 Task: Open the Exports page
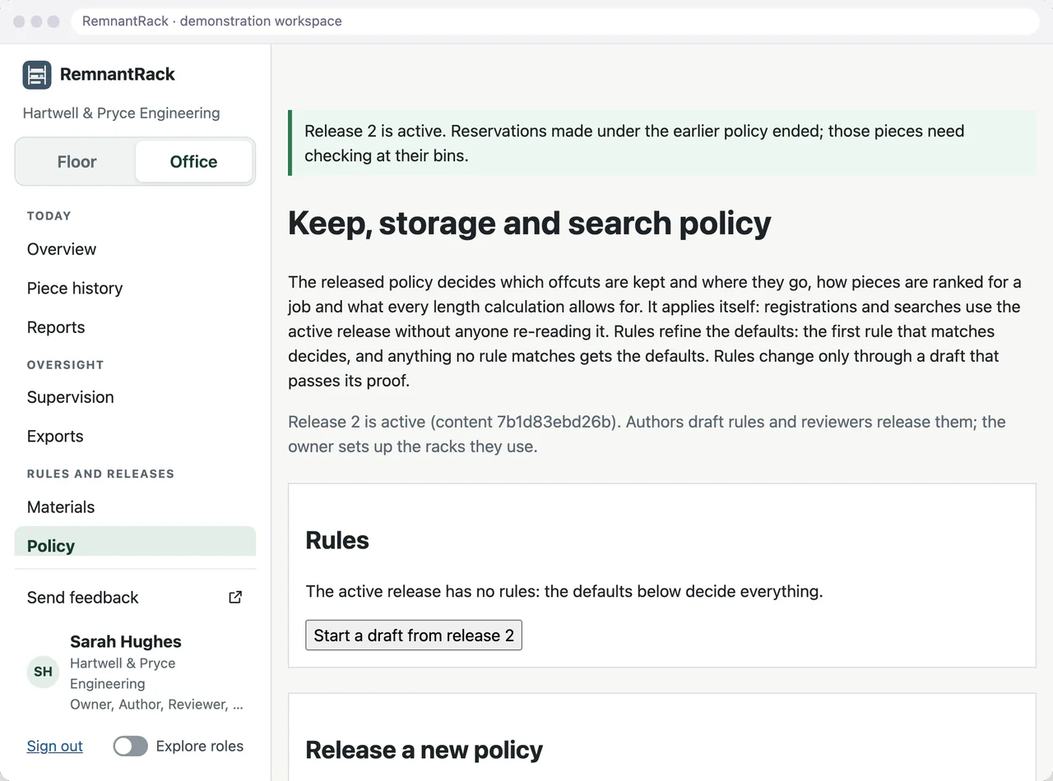[136, 437]
